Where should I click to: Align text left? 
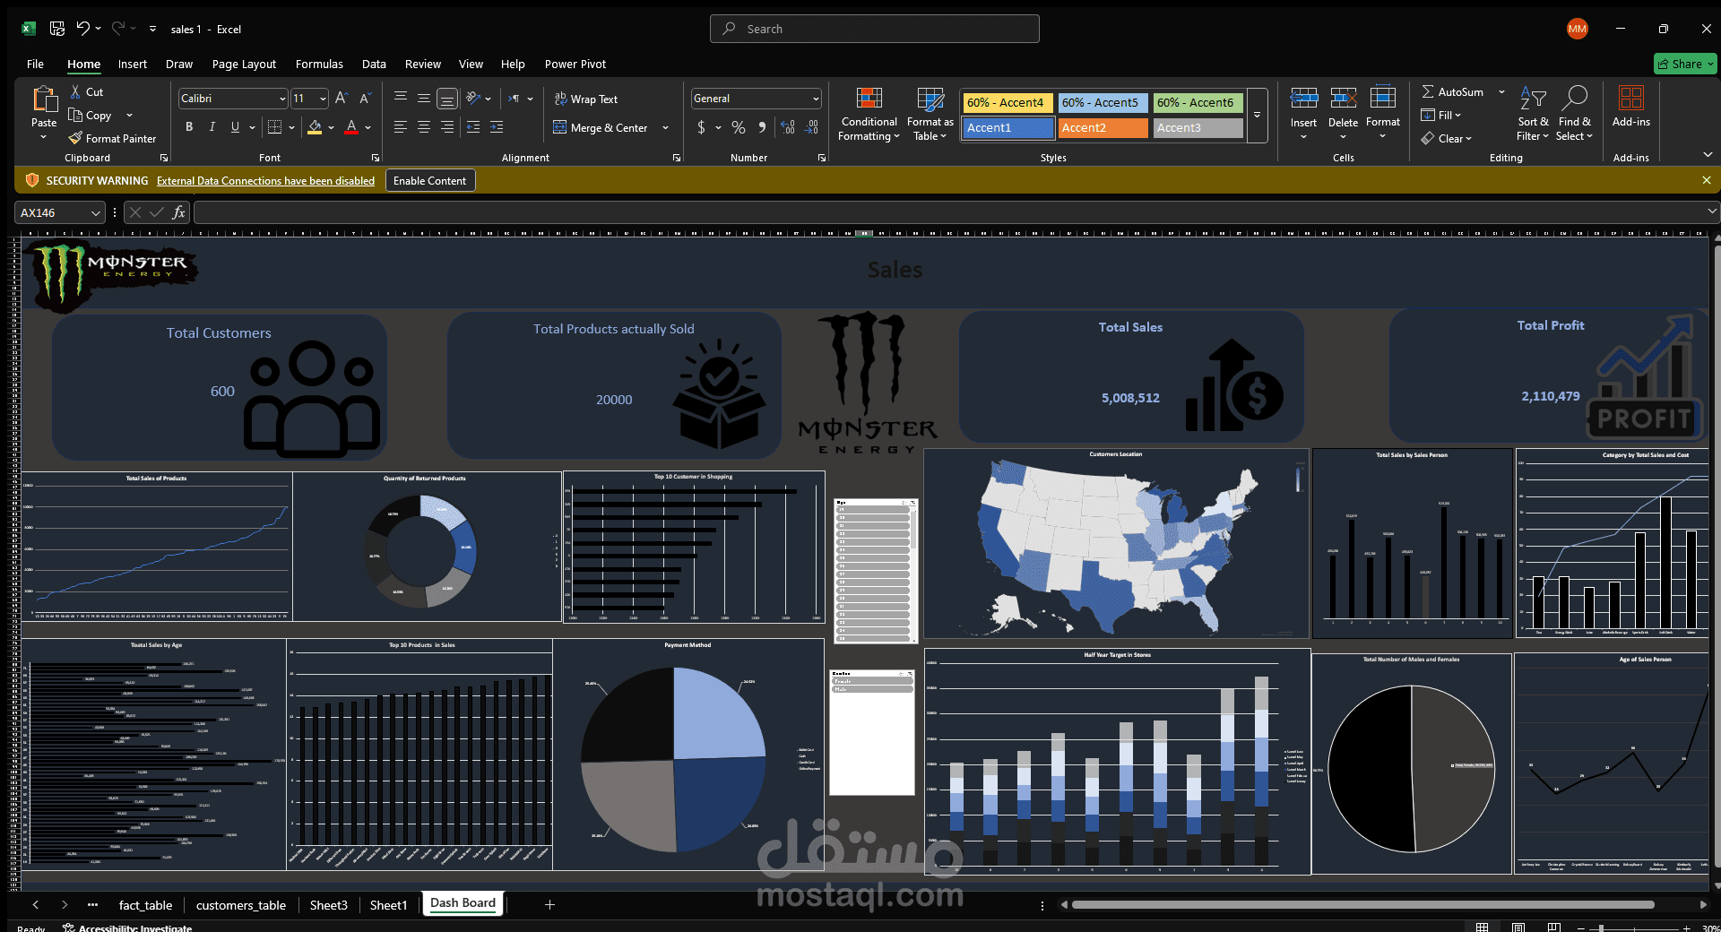pos(401,127)
